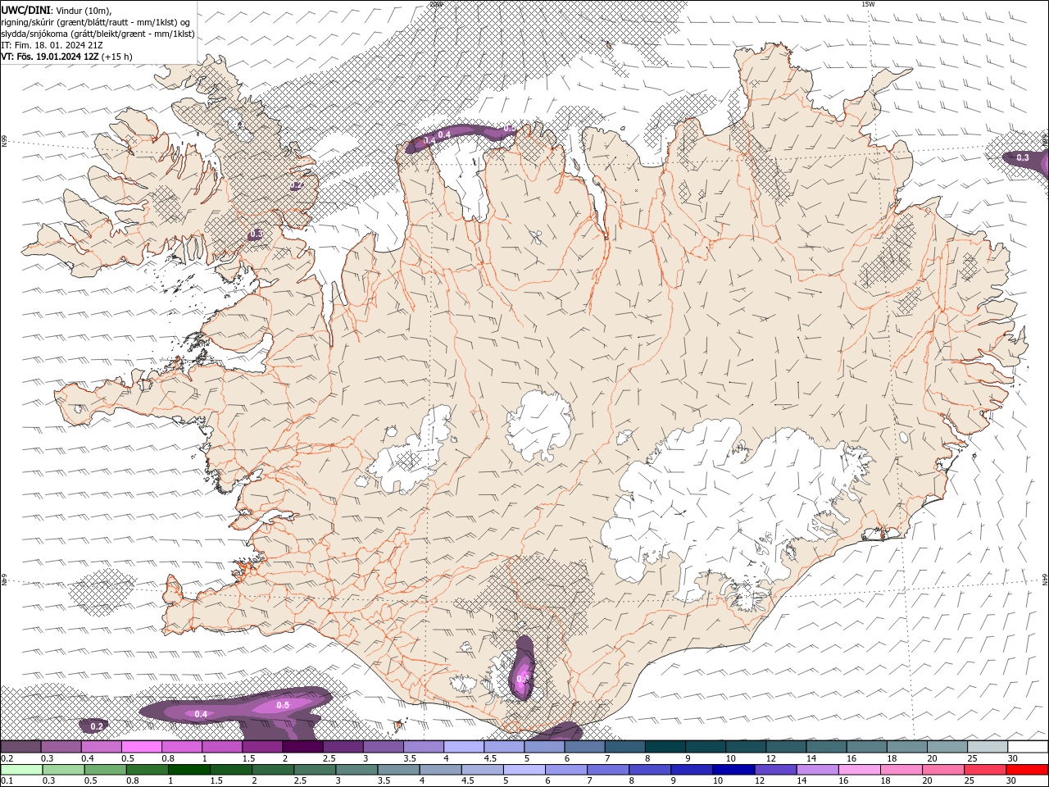Click the white last swatch in upper legend row
Viewport: 1049px width, 787px height.
pyautogui.click(x=1028, y=747)
